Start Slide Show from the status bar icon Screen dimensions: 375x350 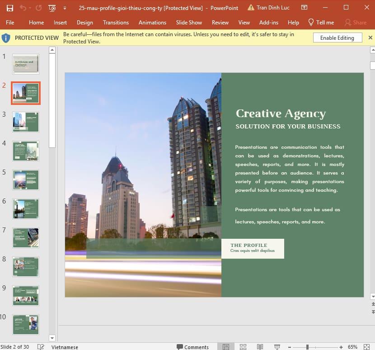[277, 346]
